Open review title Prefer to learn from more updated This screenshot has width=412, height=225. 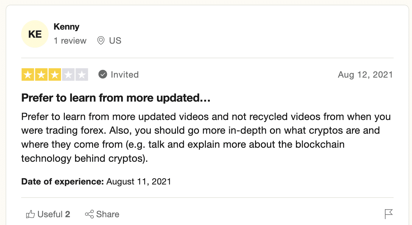point(116,98)
